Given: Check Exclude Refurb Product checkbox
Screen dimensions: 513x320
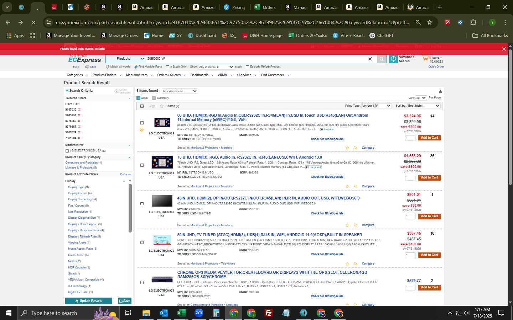Looking at the screenshot, I should [x=247, y=67].
